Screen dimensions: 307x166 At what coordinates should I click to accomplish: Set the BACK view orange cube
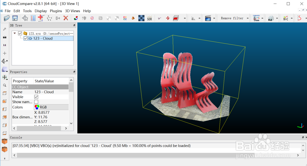[5, 149]
